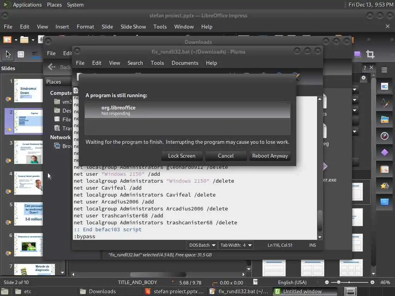Click the Back arrow in Downloads window
This screenshot has width=395, height=296.
[51, 67]
